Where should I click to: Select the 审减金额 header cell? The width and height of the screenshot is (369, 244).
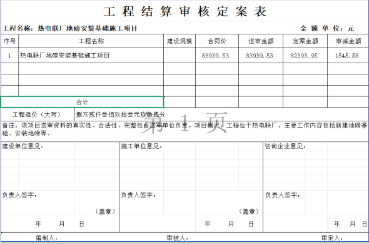[348, 41]
